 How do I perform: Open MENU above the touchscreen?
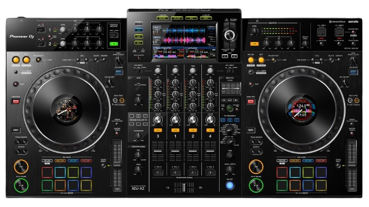[x=206, y=18]
